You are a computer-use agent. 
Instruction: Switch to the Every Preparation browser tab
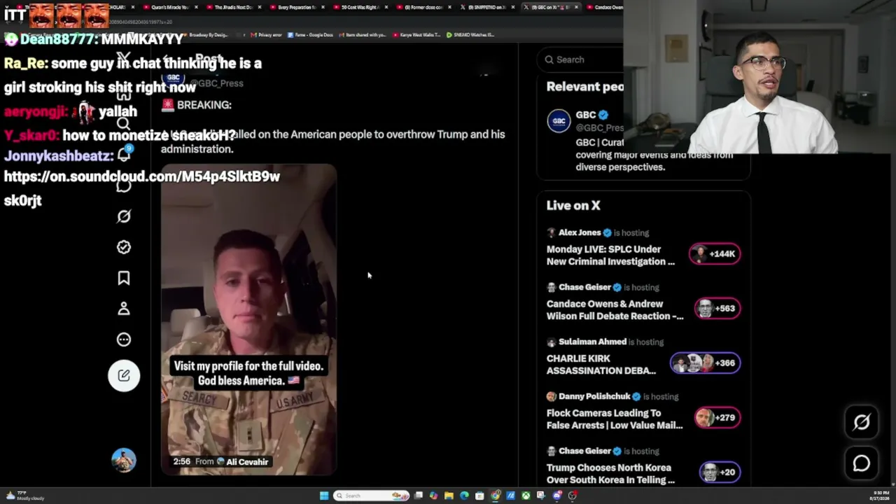click(297, 7)
